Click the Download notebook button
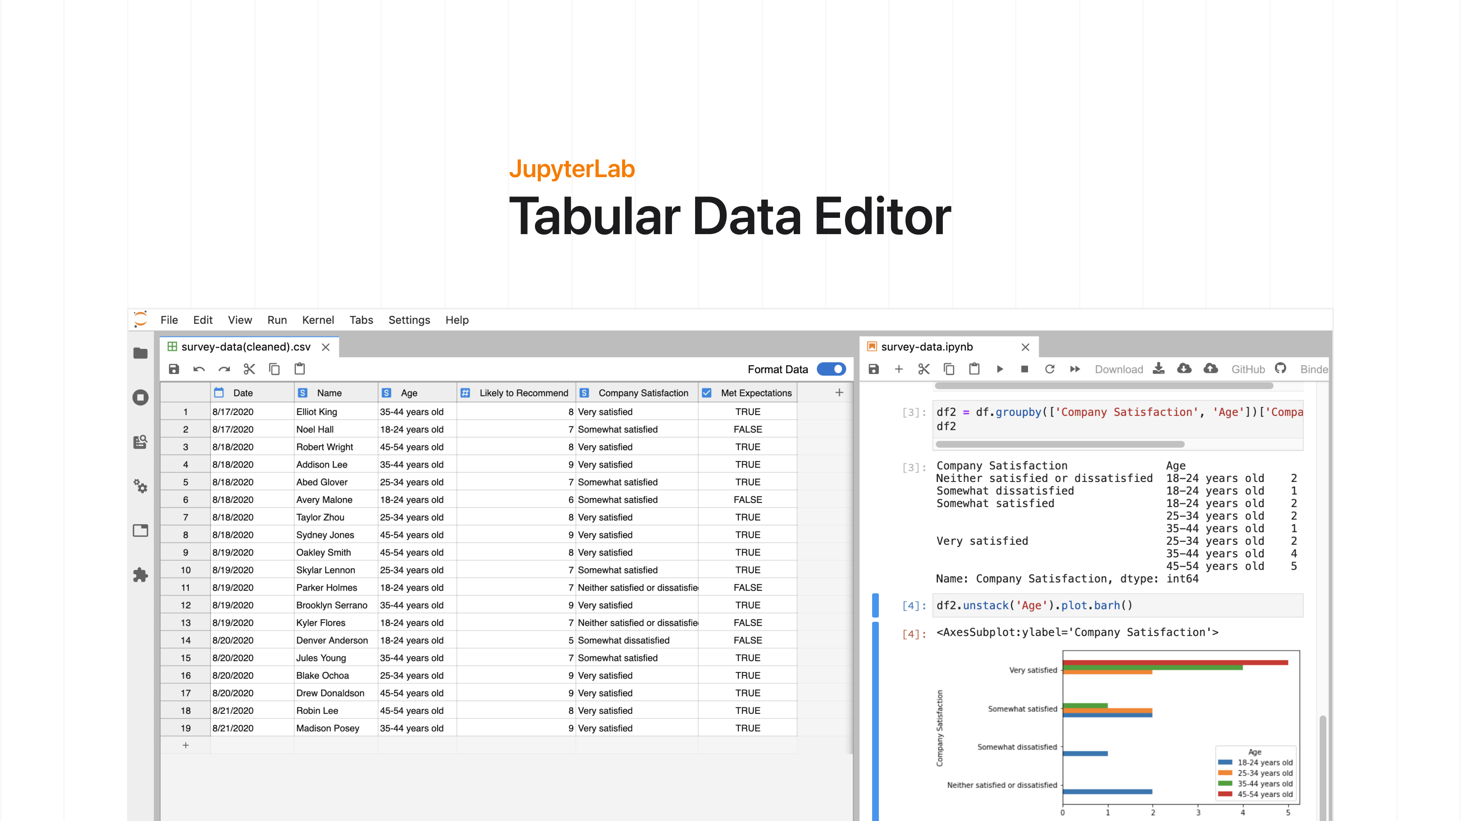 [1129, 369]
